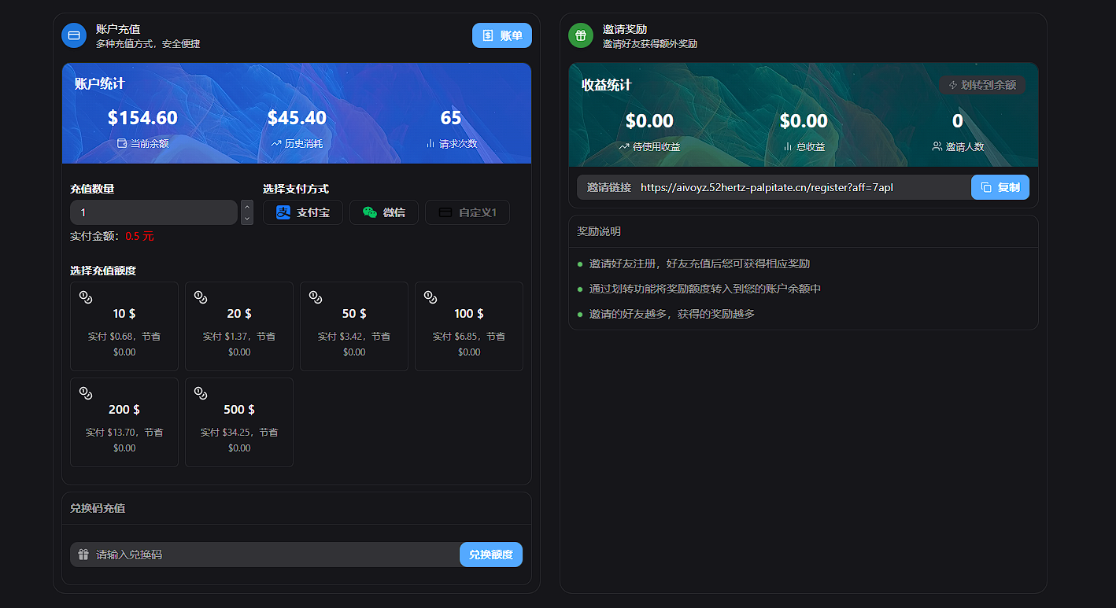Viewport: 1116px width, 608px height.
Task: Select 支付宝 as payment method
Action: click(303, 212)
